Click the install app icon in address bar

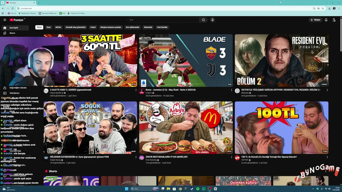(314, 8)
